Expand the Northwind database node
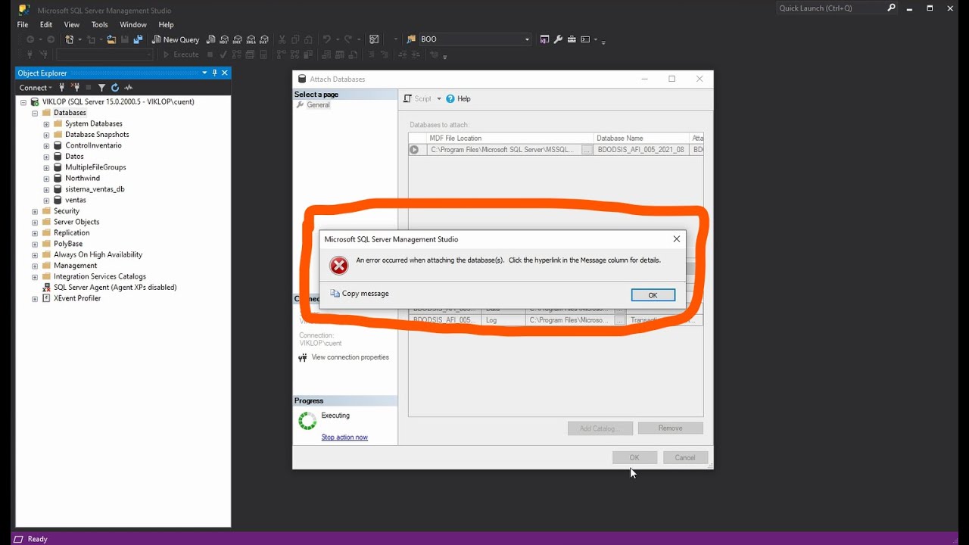This screenshot has height=545, width=969. click(46, 179)
